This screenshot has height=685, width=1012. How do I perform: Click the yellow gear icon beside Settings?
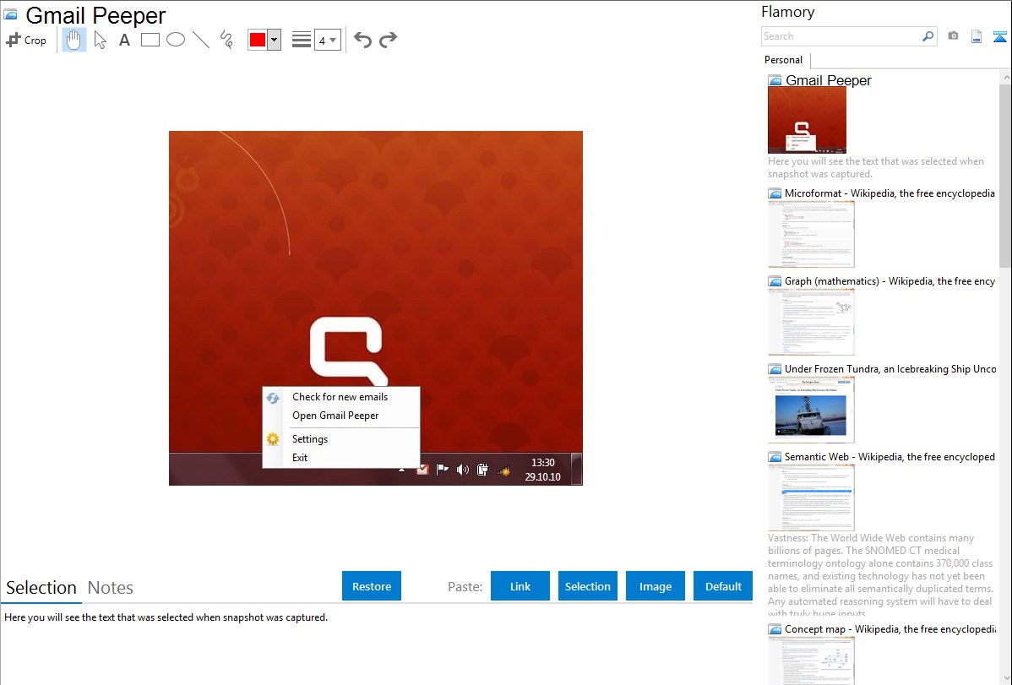click(273, 439)
